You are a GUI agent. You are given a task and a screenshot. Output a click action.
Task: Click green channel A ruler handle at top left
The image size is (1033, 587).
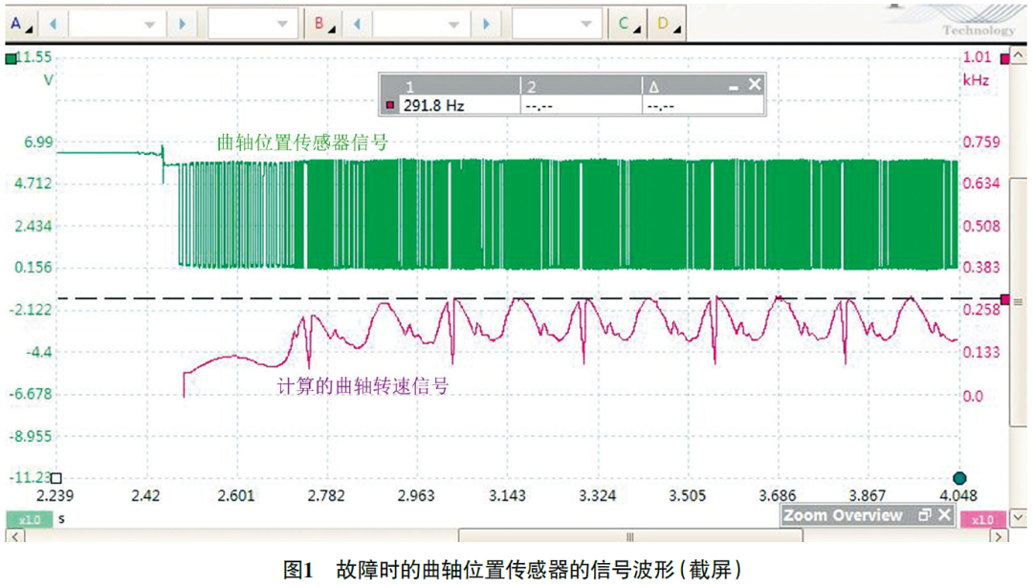11,59
